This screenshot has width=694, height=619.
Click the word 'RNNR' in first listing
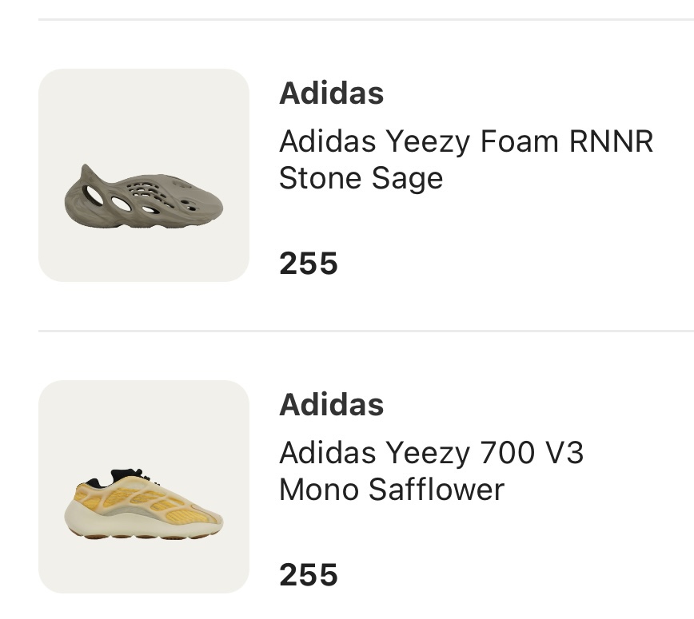(611, 141)
